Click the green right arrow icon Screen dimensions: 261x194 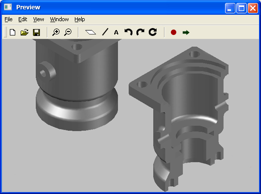click(186, 32)
